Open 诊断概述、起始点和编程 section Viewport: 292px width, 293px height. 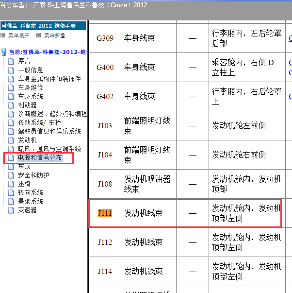pos(52,114)
